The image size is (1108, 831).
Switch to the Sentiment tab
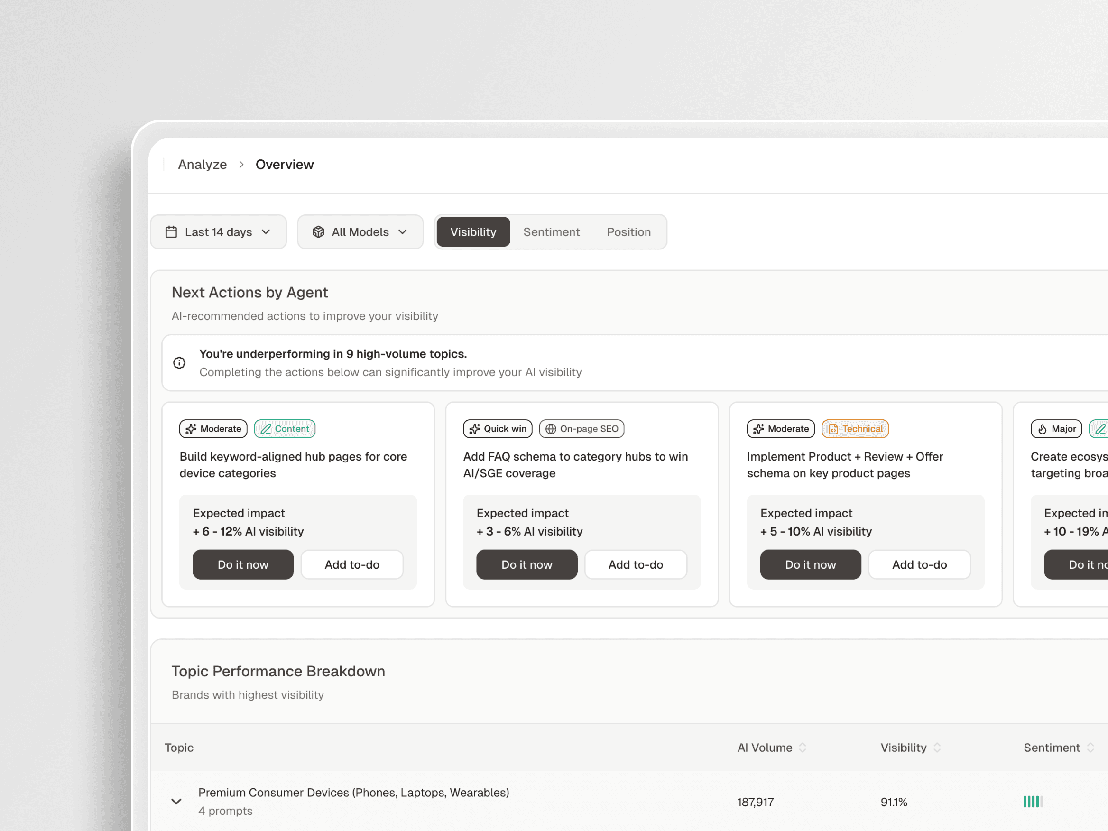[x=551, y=232]
